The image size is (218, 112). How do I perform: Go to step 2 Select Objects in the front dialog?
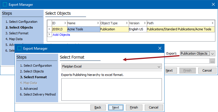(32, 71)
